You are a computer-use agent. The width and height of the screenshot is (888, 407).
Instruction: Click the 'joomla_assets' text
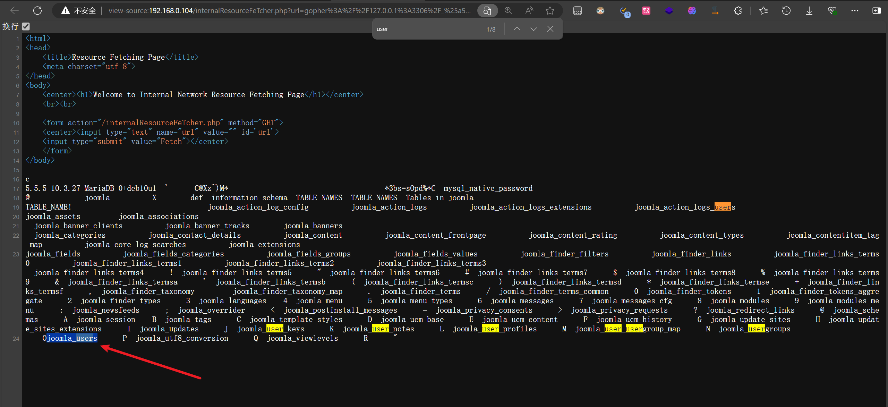point(53,216)
